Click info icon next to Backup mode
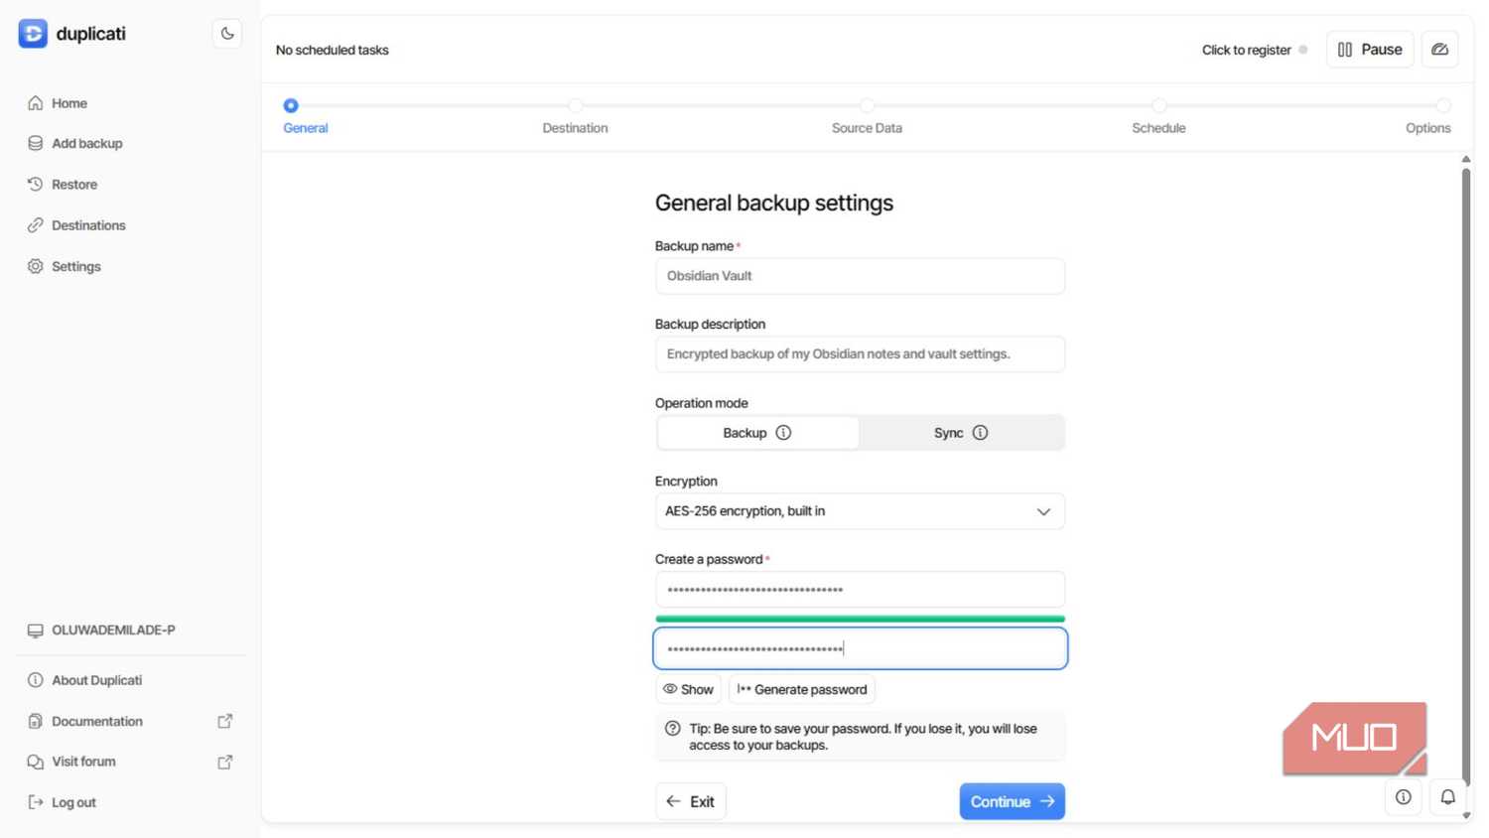1489x838 pixels. tap(783, 433)
